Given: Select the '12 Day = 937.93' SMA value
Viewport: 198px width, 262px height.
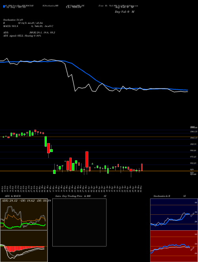Looking at the screenshot, I should (x=15, y=7).
